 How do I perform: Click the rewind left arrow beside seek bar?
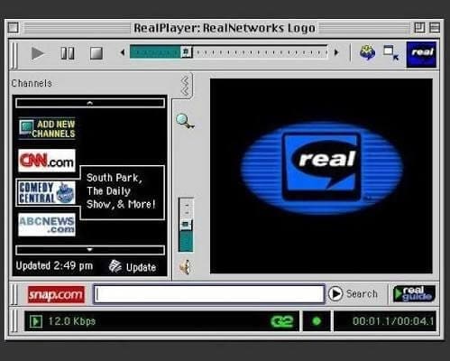[123, 52]
